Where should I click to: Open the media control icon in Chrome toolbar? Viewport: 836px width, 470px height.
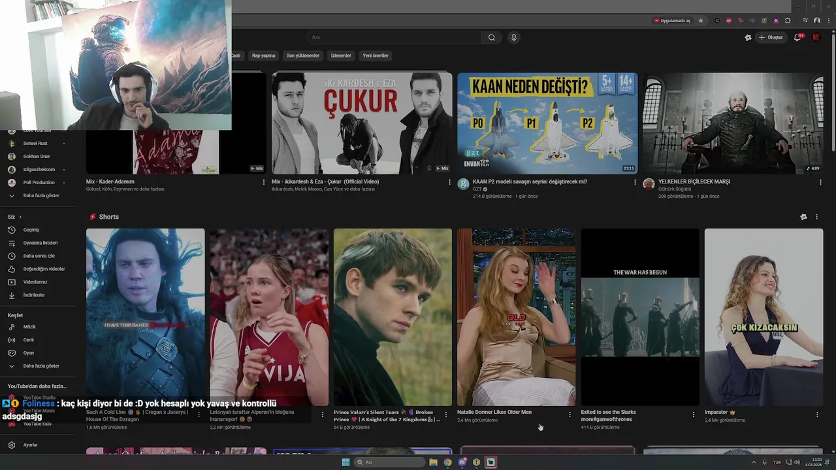pos(805,20)
